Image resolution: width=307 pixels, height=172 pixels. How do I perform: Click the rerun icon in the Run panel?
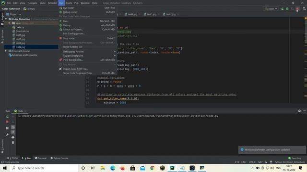coord(7,117)
